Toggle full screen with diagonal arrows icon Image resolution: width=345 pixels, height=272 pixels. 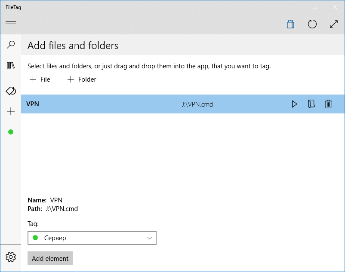pos(334,24)
